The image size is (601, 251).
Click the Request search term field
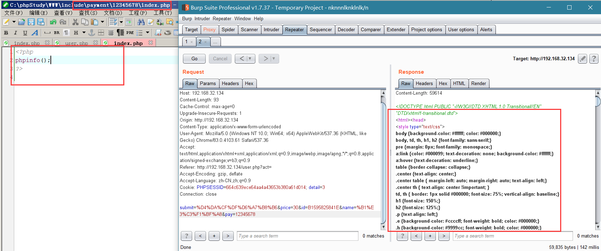(298, 236)
